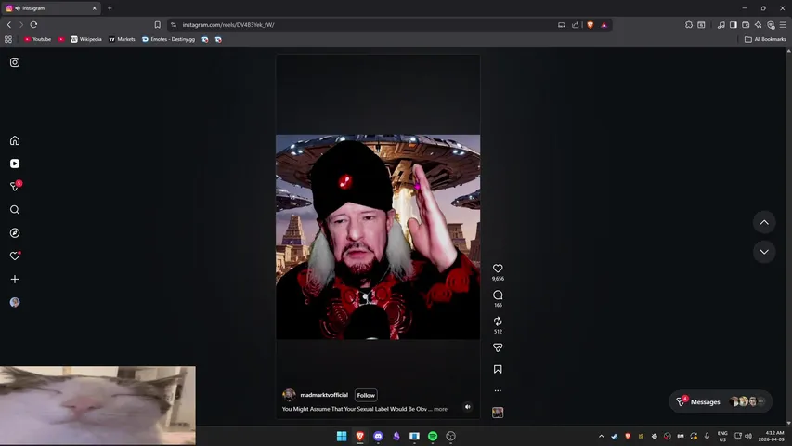Go forward in the browser
Screen dimensions: 792x446
coord(21,25)
